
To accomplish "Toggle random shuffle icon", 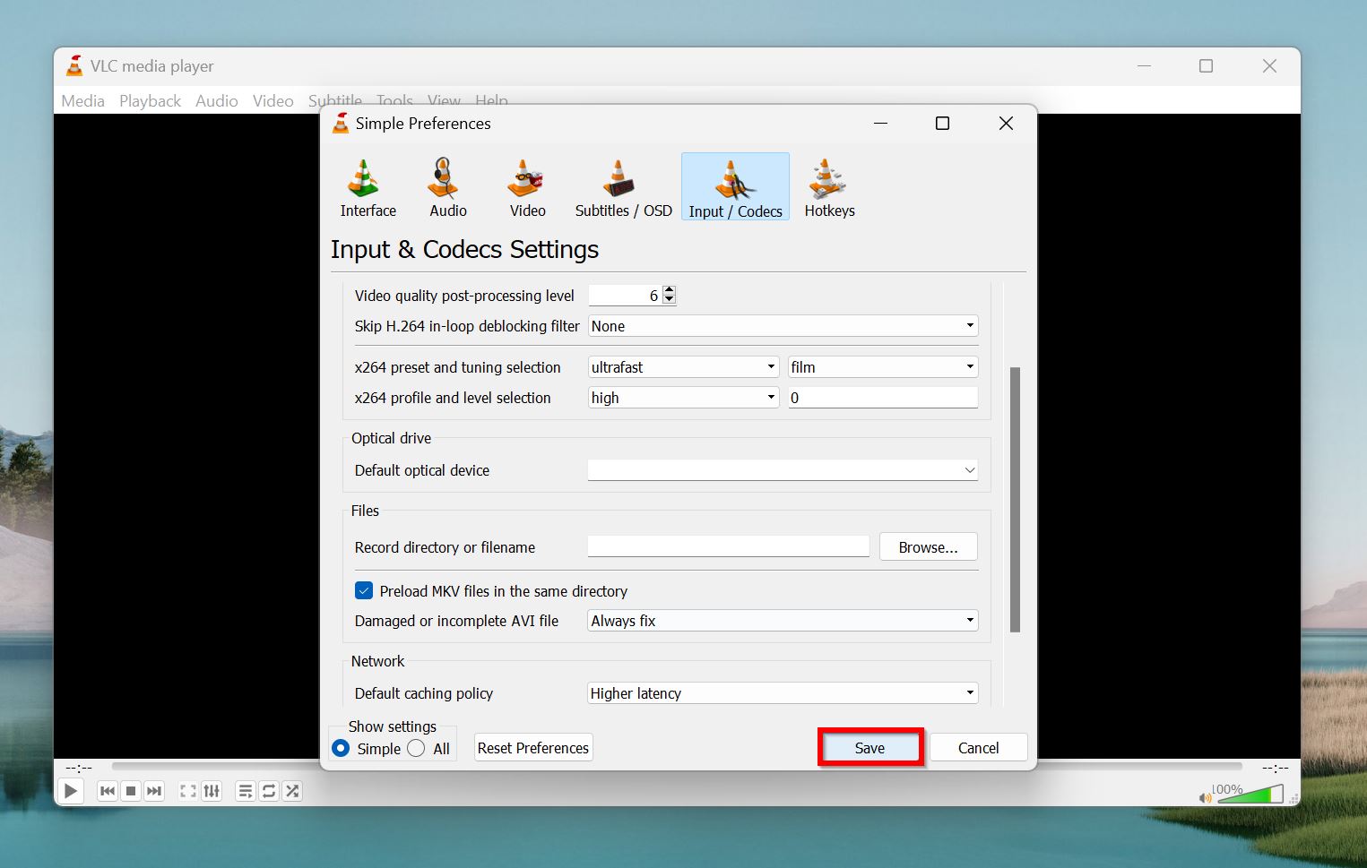I will pyautogui.click(x=292, y=791).
